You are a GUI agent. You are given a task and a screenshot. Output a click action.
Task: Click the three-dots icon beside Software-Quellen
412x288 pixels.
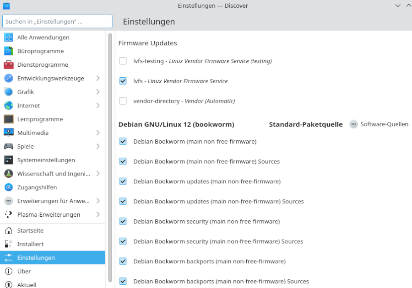[x=354, y=124]
